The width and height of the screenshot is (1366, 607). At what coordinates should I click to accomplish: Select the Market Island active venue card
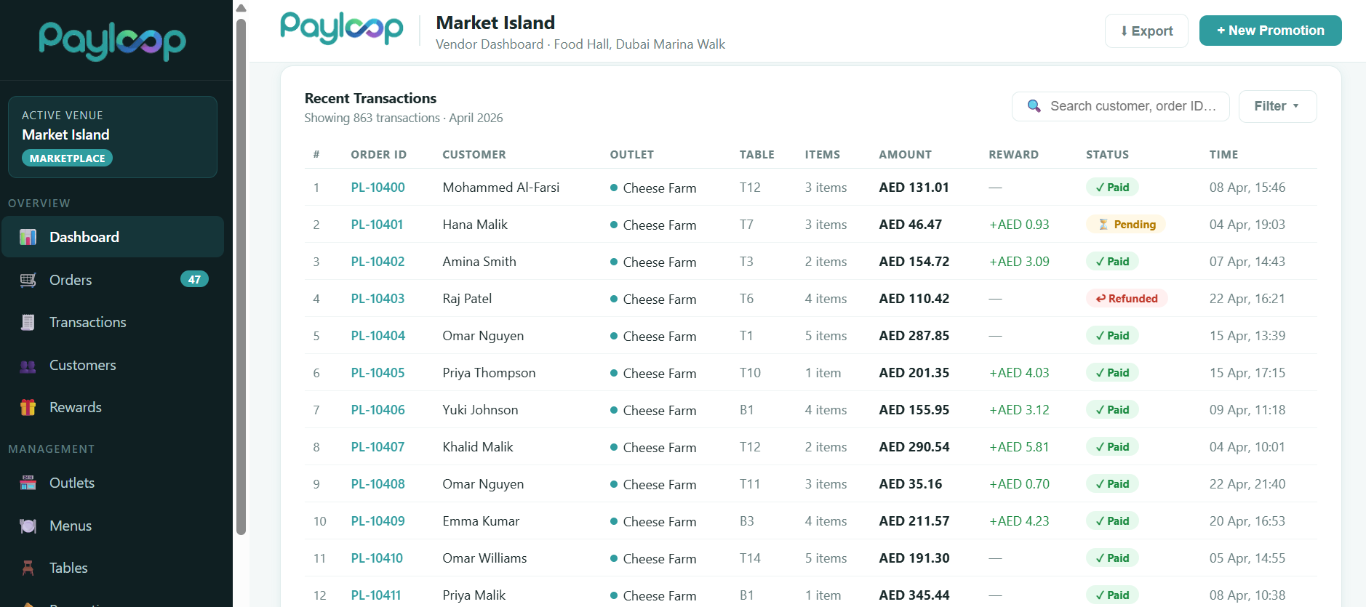coord(113,137)
